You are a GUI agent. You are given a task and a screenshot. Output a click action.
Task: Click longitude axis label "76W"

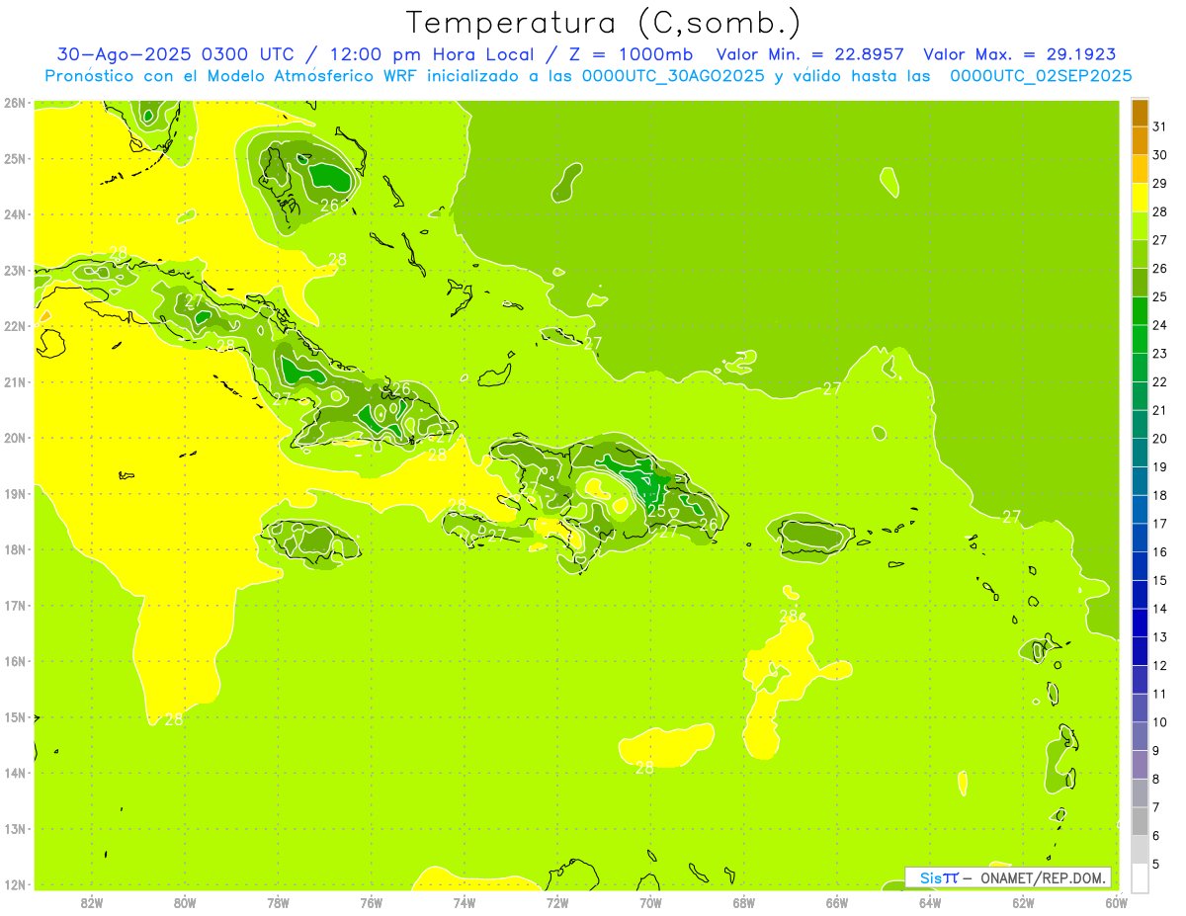point(372,902)
